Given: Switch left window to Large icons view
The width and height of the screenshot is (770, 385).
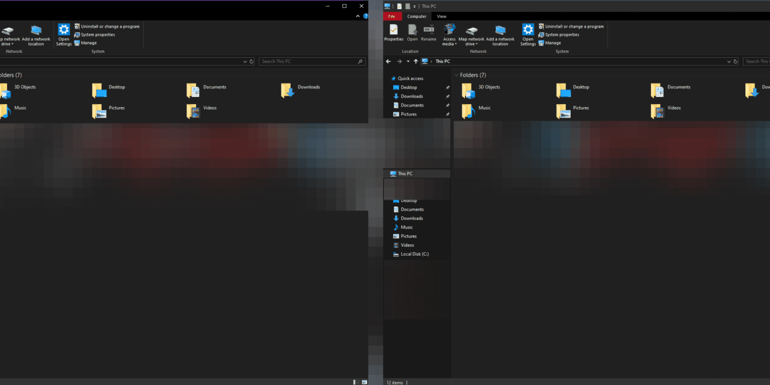Looking at the screenshot, I should tap(365, 382).
